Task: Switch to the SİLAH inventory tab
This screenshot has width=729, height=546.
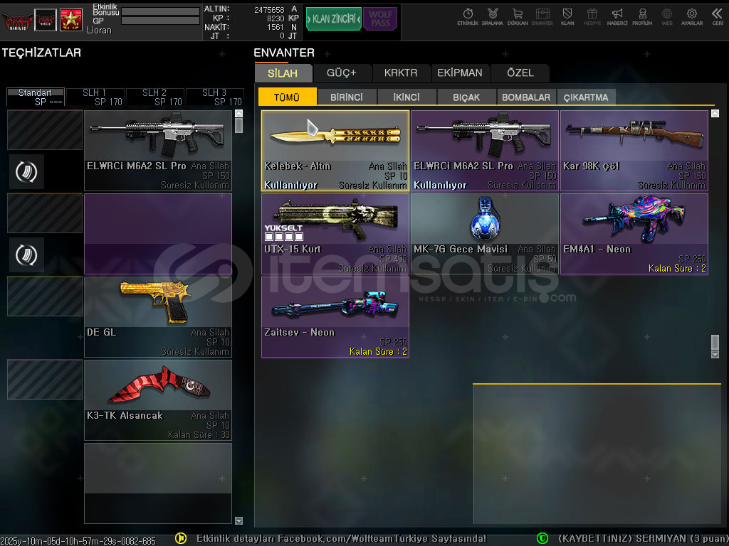Action: coord(283,73)
